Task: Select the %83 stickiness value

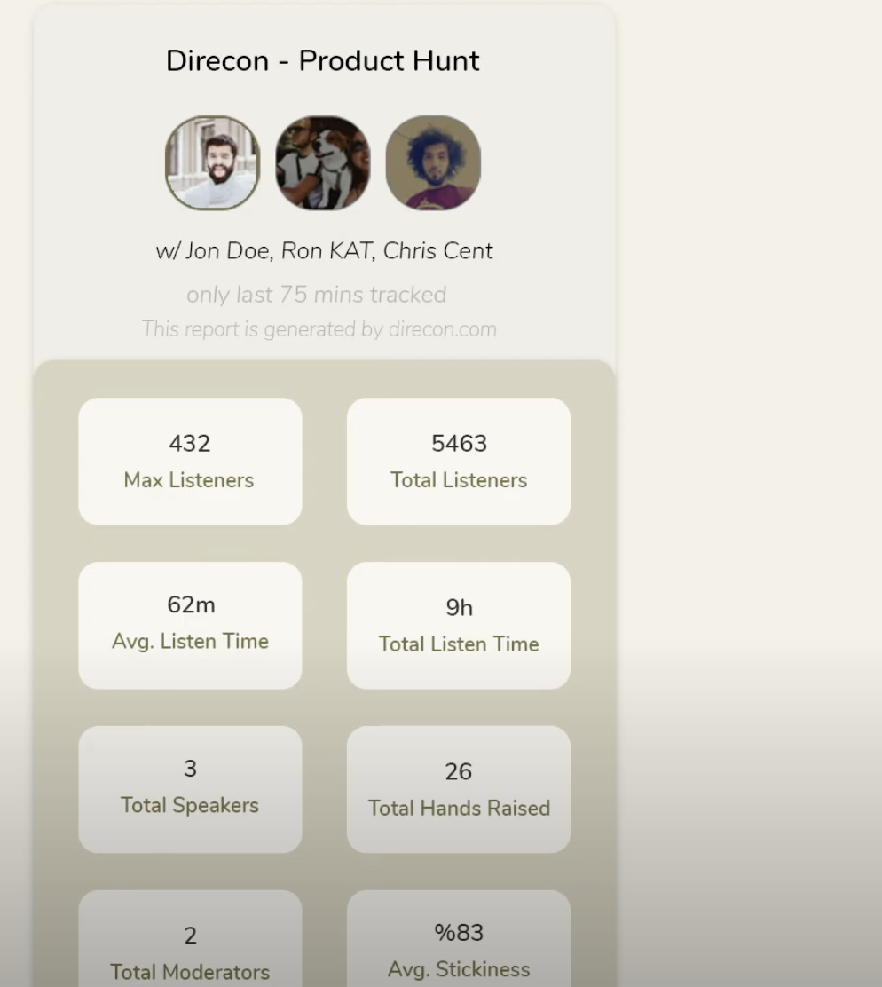Action: tap(459, 932)
